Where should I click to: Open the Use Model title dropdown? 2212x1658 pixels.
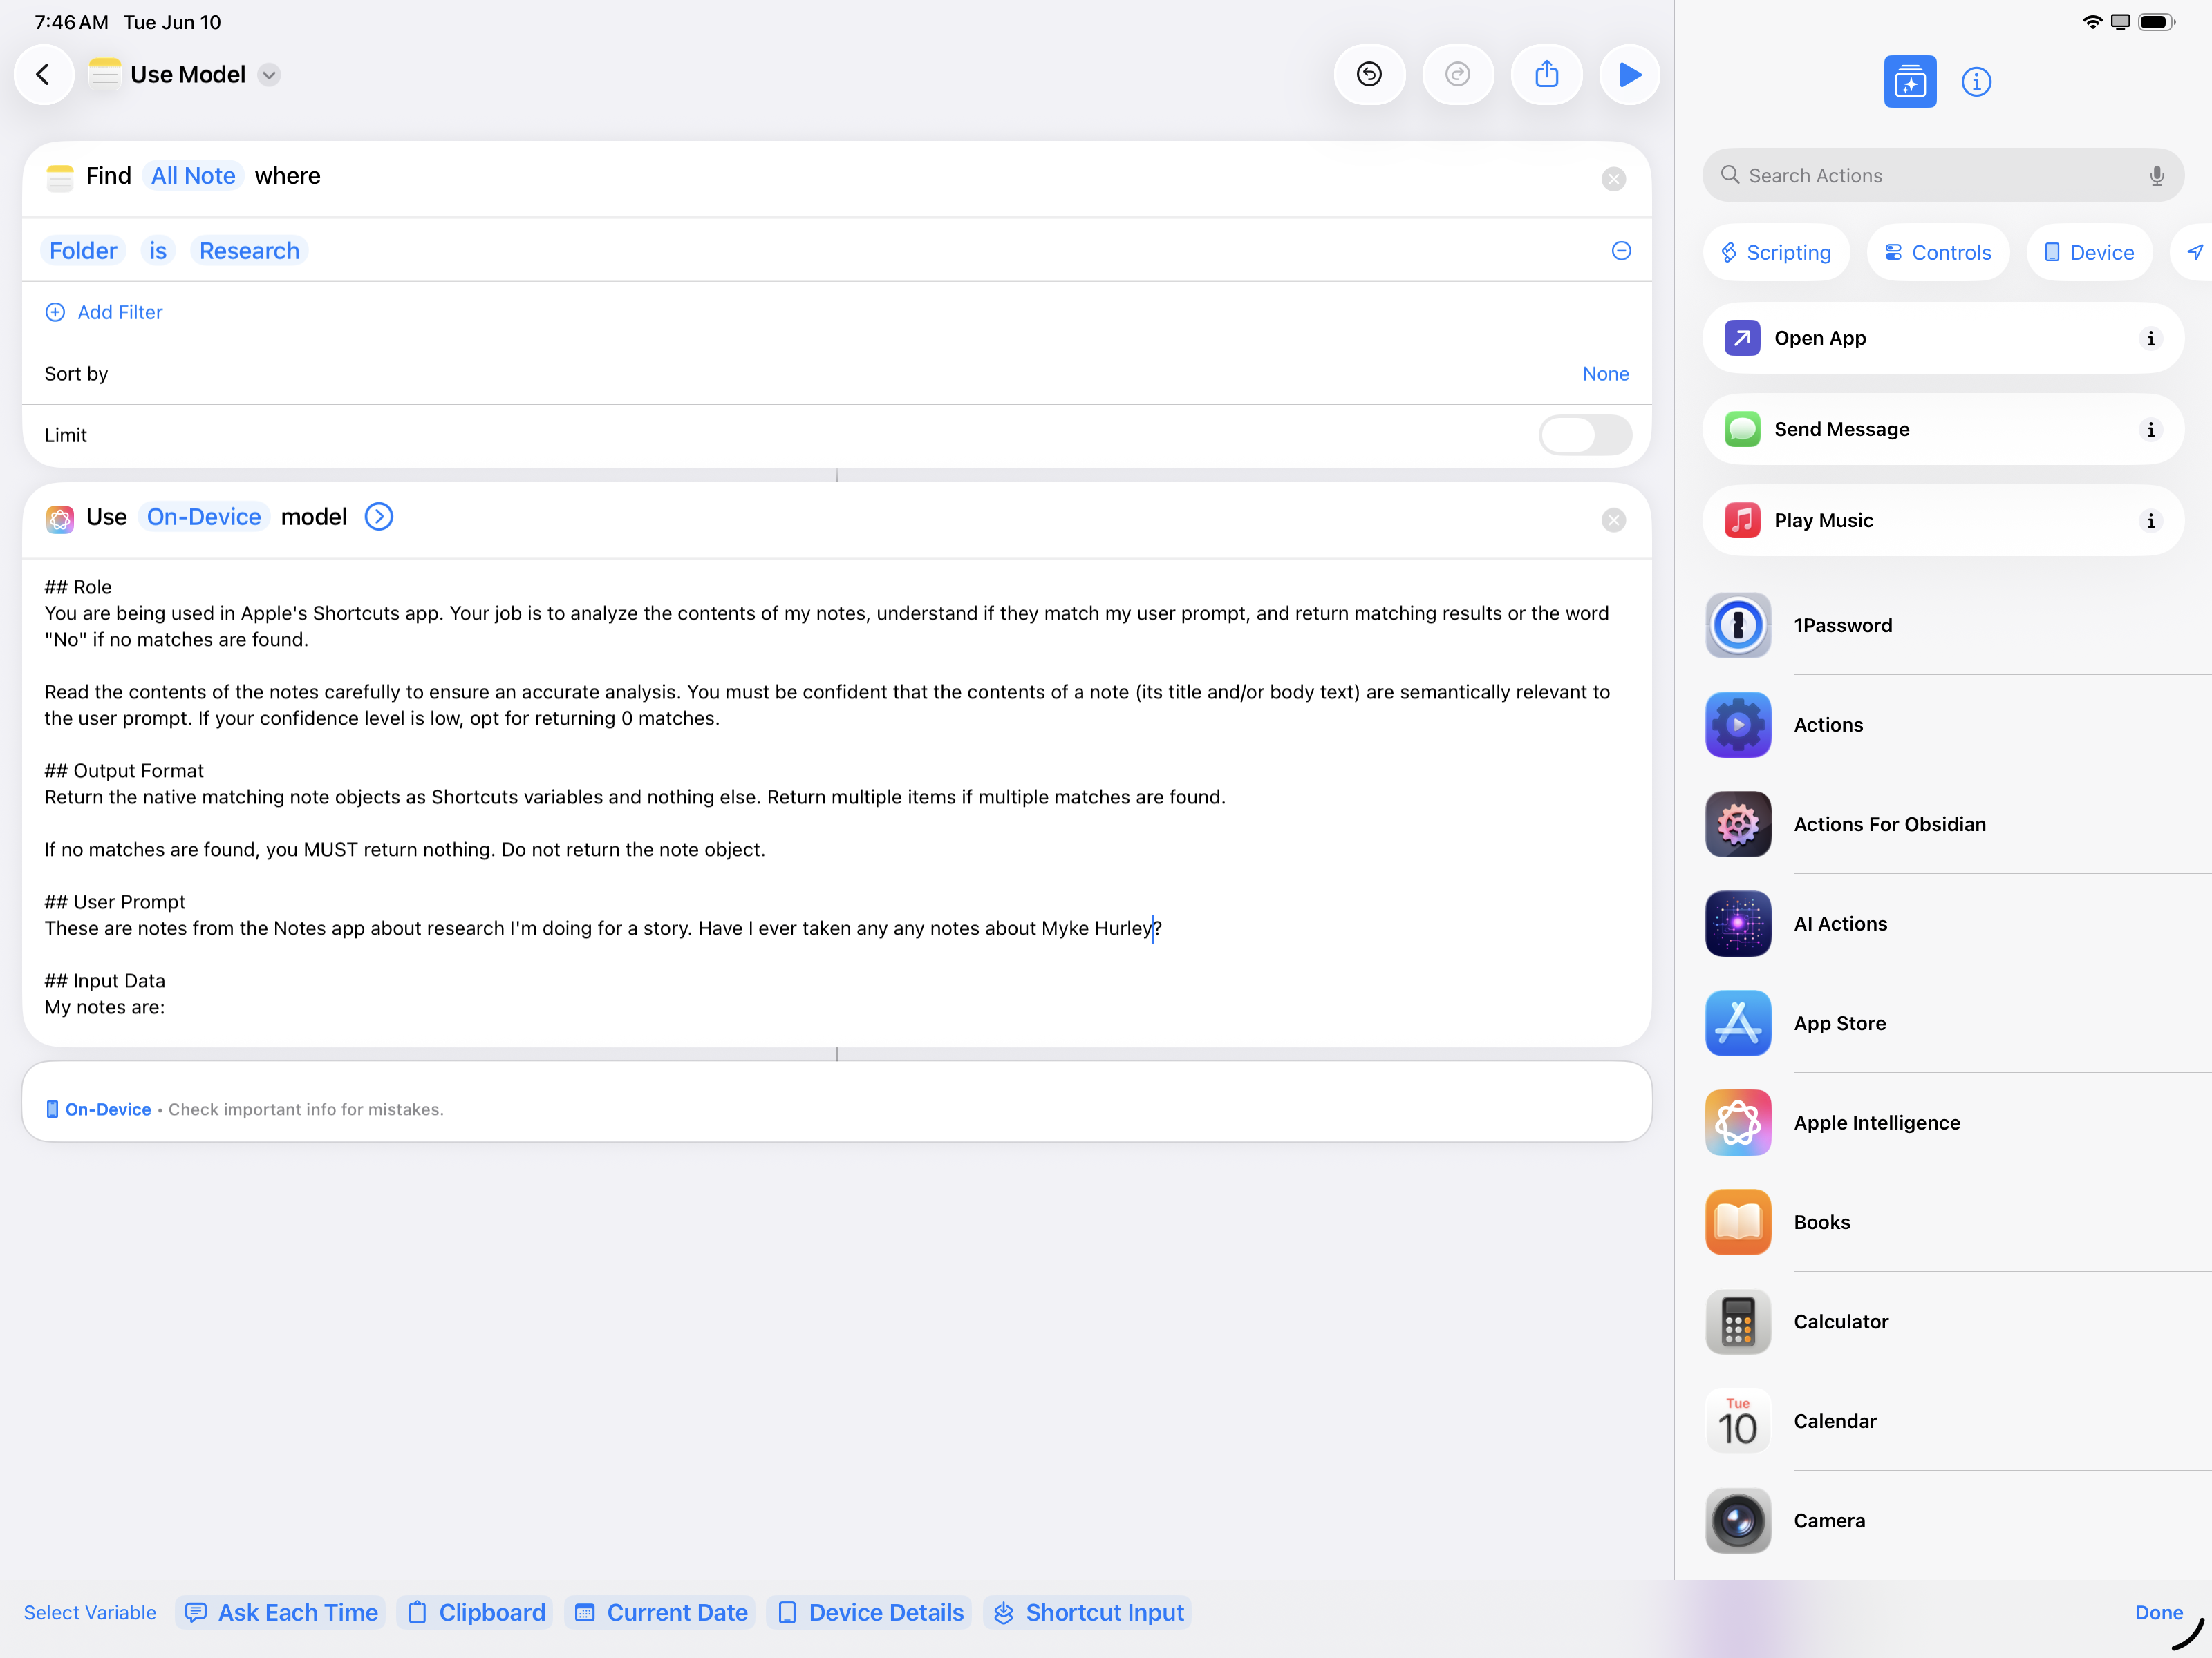(269, 75)
